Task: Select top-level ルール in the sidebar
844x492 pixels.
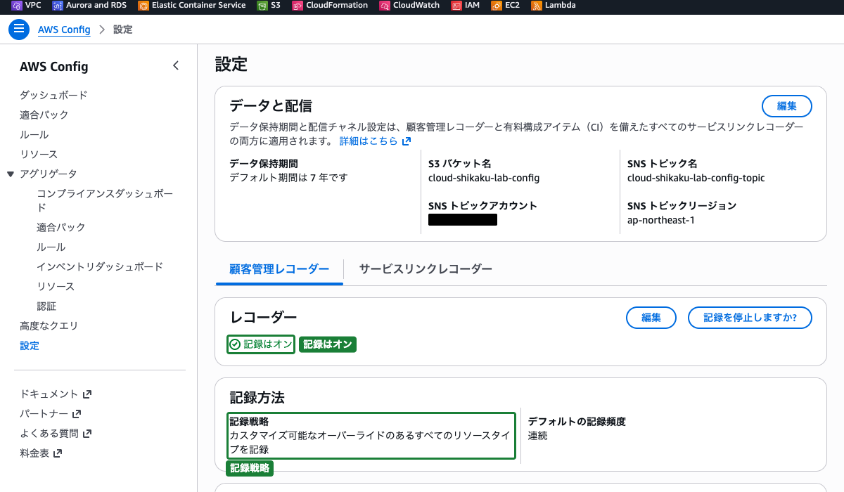Action: pos(34,134)
